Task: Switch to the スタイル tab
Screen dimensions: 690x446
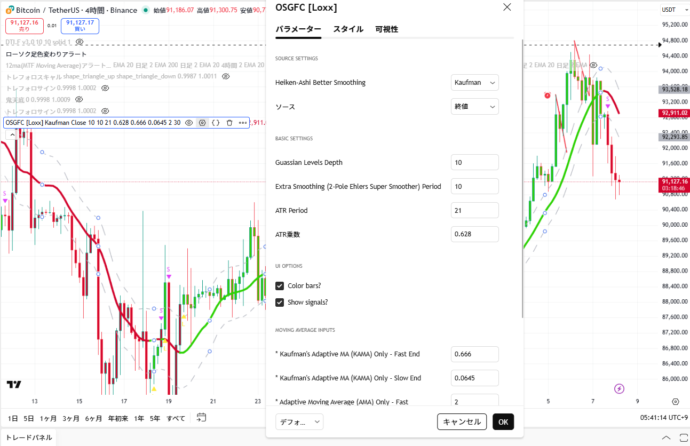Action: click(x=348, y=29)
